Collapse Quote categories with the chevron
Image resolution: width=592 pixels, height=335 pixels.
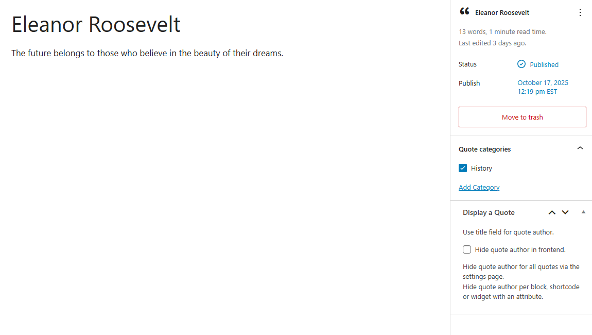coord(580,148)
